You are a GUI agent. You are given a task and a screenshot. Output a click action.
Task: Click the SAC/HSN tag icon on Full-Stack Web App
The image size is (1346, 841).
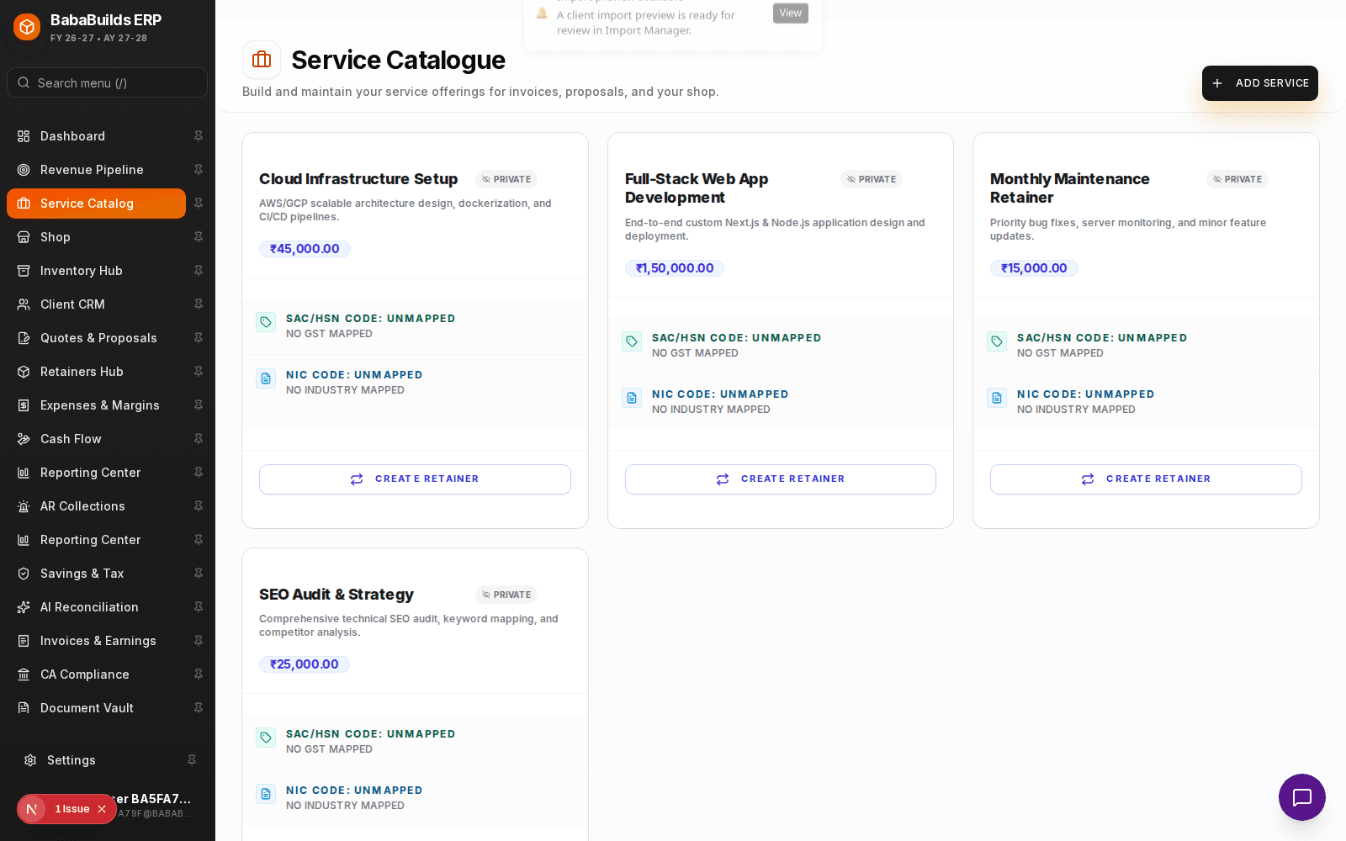[632, 341]
